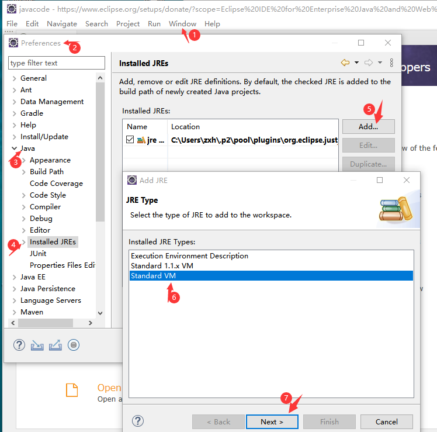Click the forward navigation arrow in Preferences

[x=369, y=63]
